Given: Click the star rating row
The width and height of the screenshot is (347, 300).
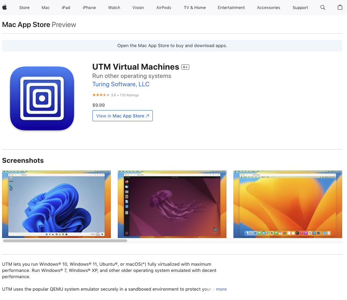Looking at the screenshot, I should (101, 95).
